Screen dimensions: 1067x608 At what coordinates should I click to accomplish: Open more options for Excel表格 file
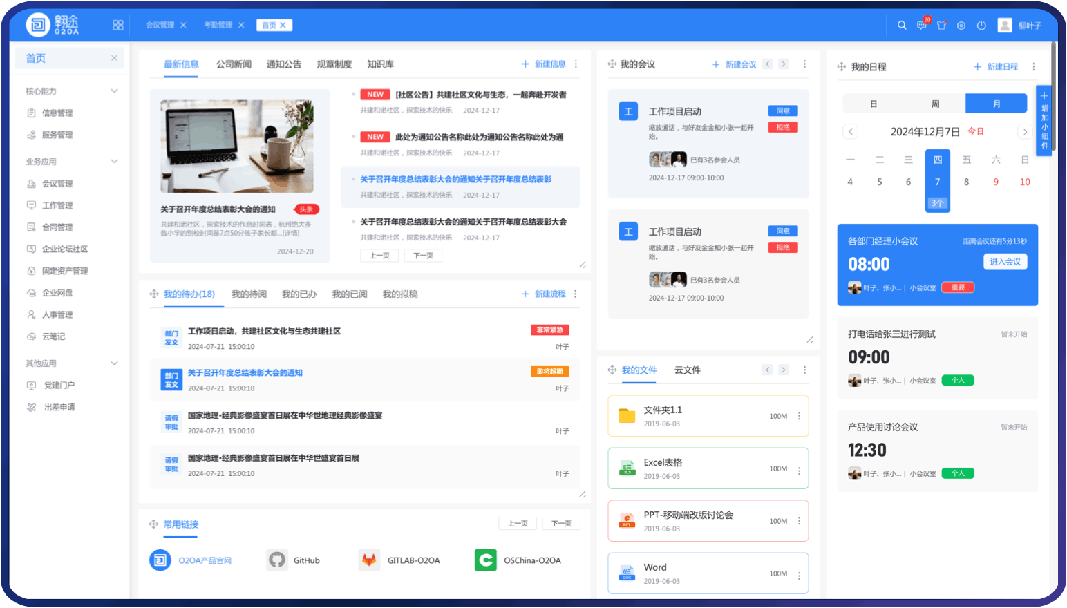pos(800,469)
